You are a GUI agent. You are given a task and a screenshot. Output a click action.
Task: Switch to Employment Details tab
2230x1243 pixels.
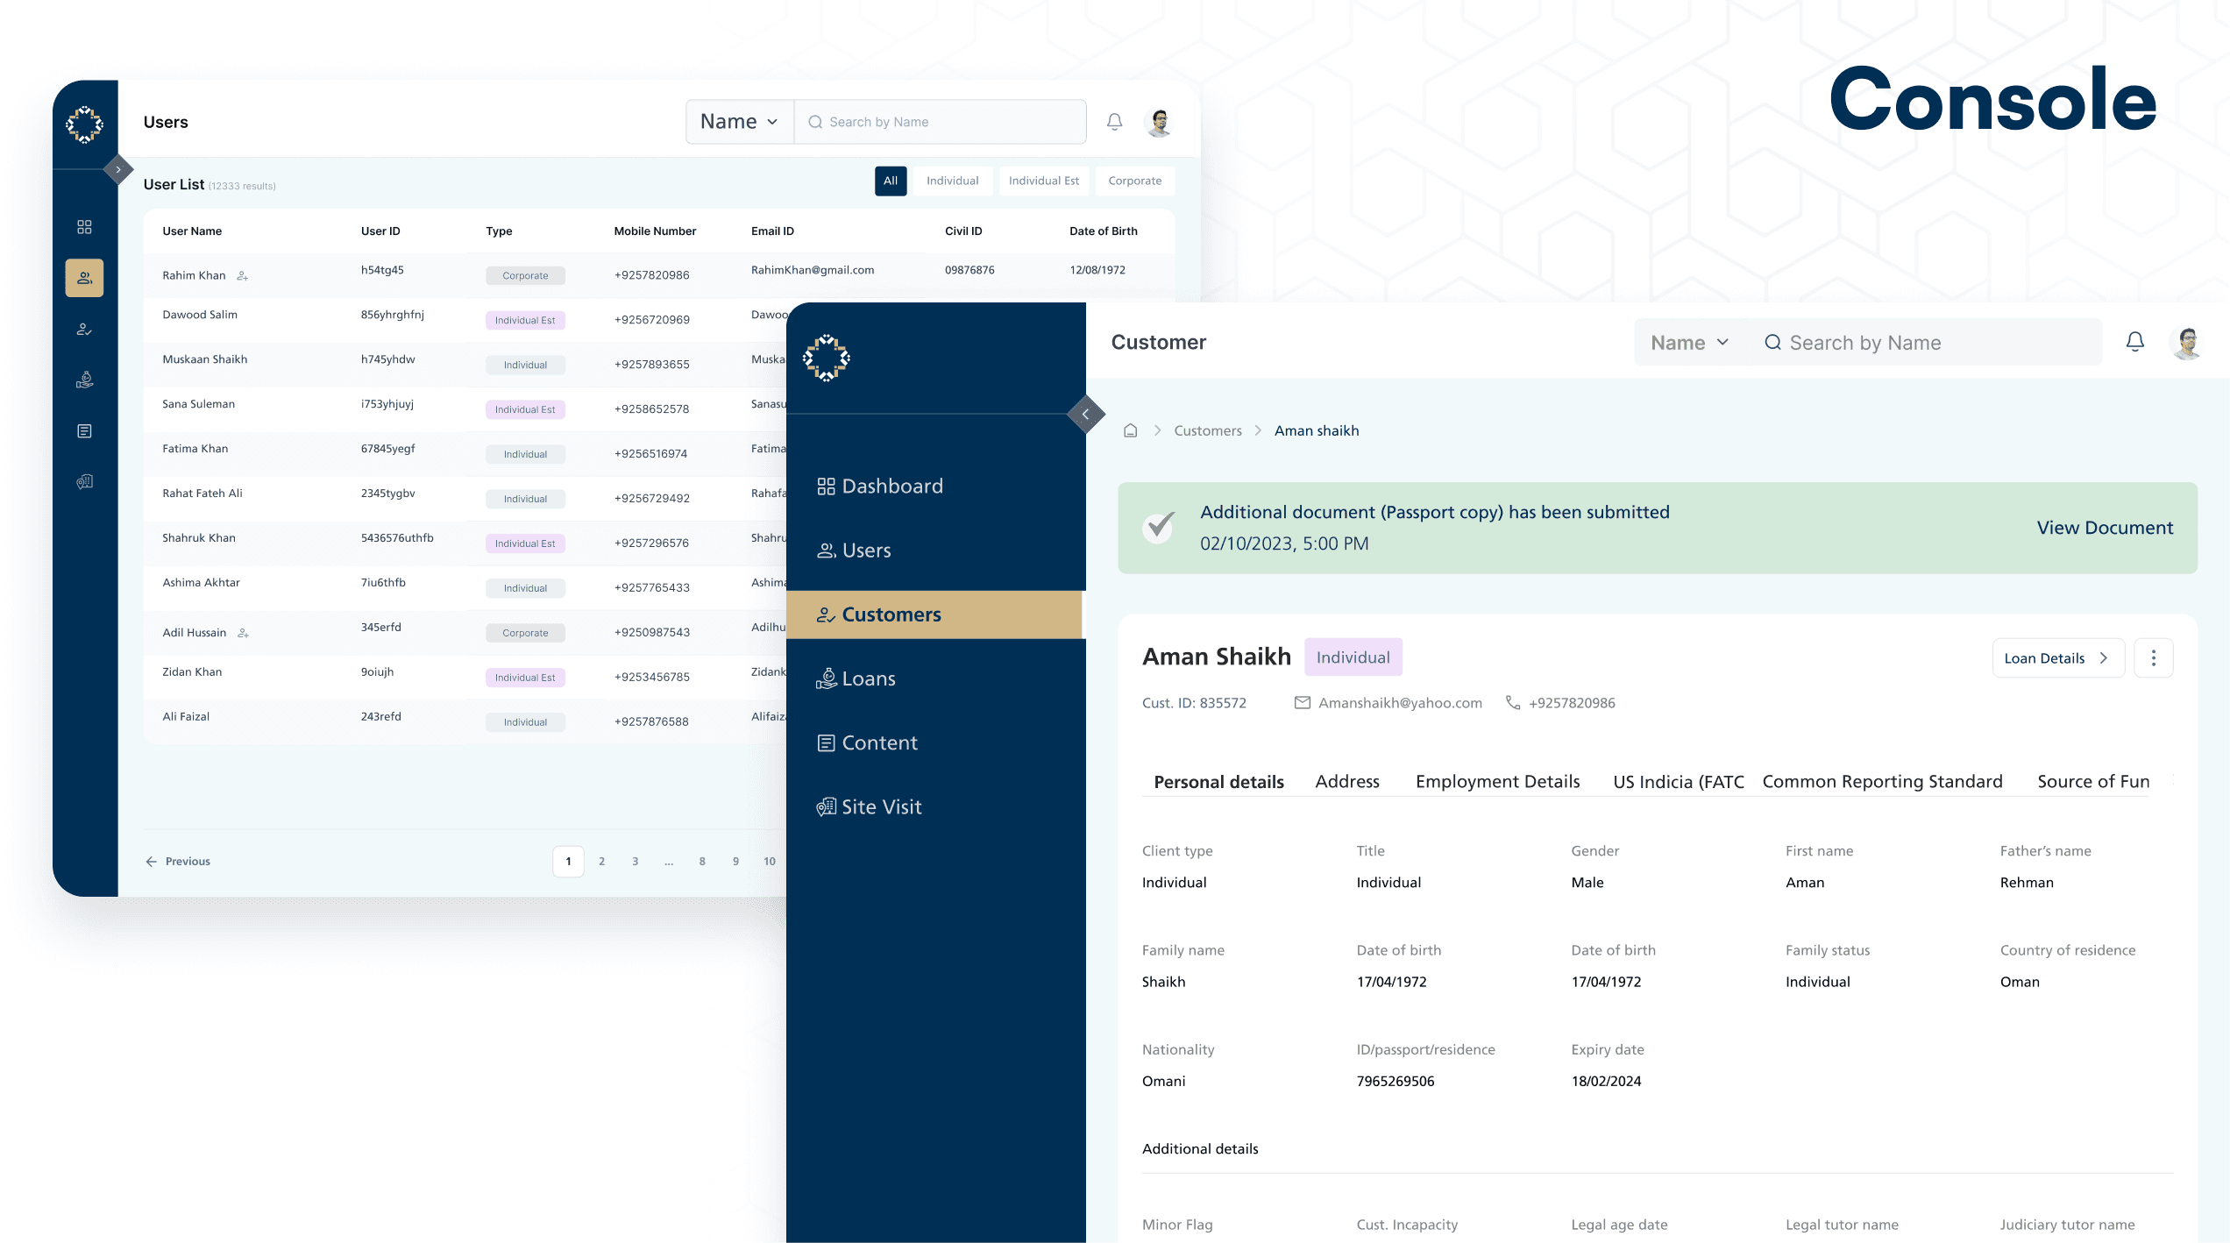[x=1497, y=781]
